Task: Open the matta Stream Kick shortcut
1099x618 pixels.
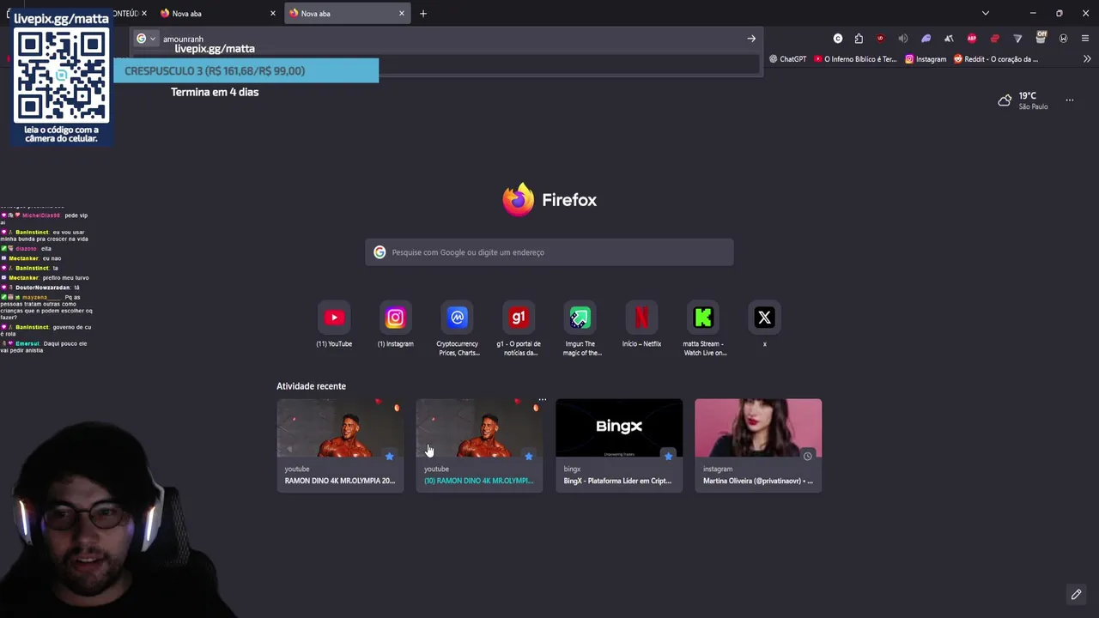Action: (703, 318)
